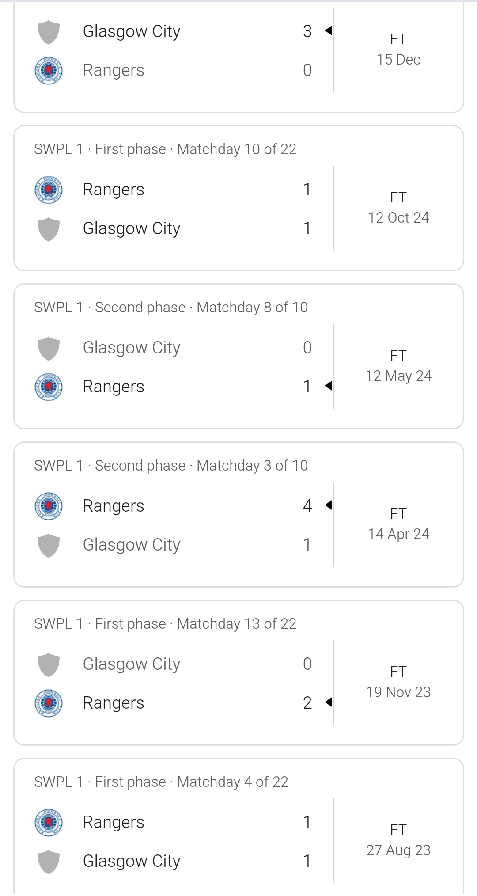This screenshot has width=477, height=896.
Task: Click Glasgow City's shield in the 15 Dec match
Action: 49,32
